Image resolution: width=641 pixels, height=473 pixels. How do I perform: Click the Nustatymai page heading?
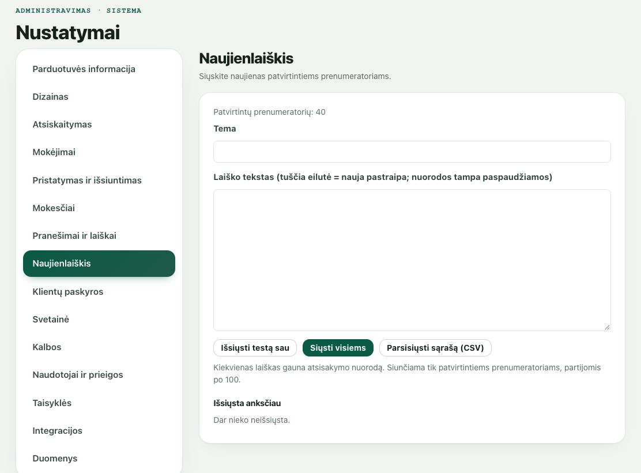(68, 33)
